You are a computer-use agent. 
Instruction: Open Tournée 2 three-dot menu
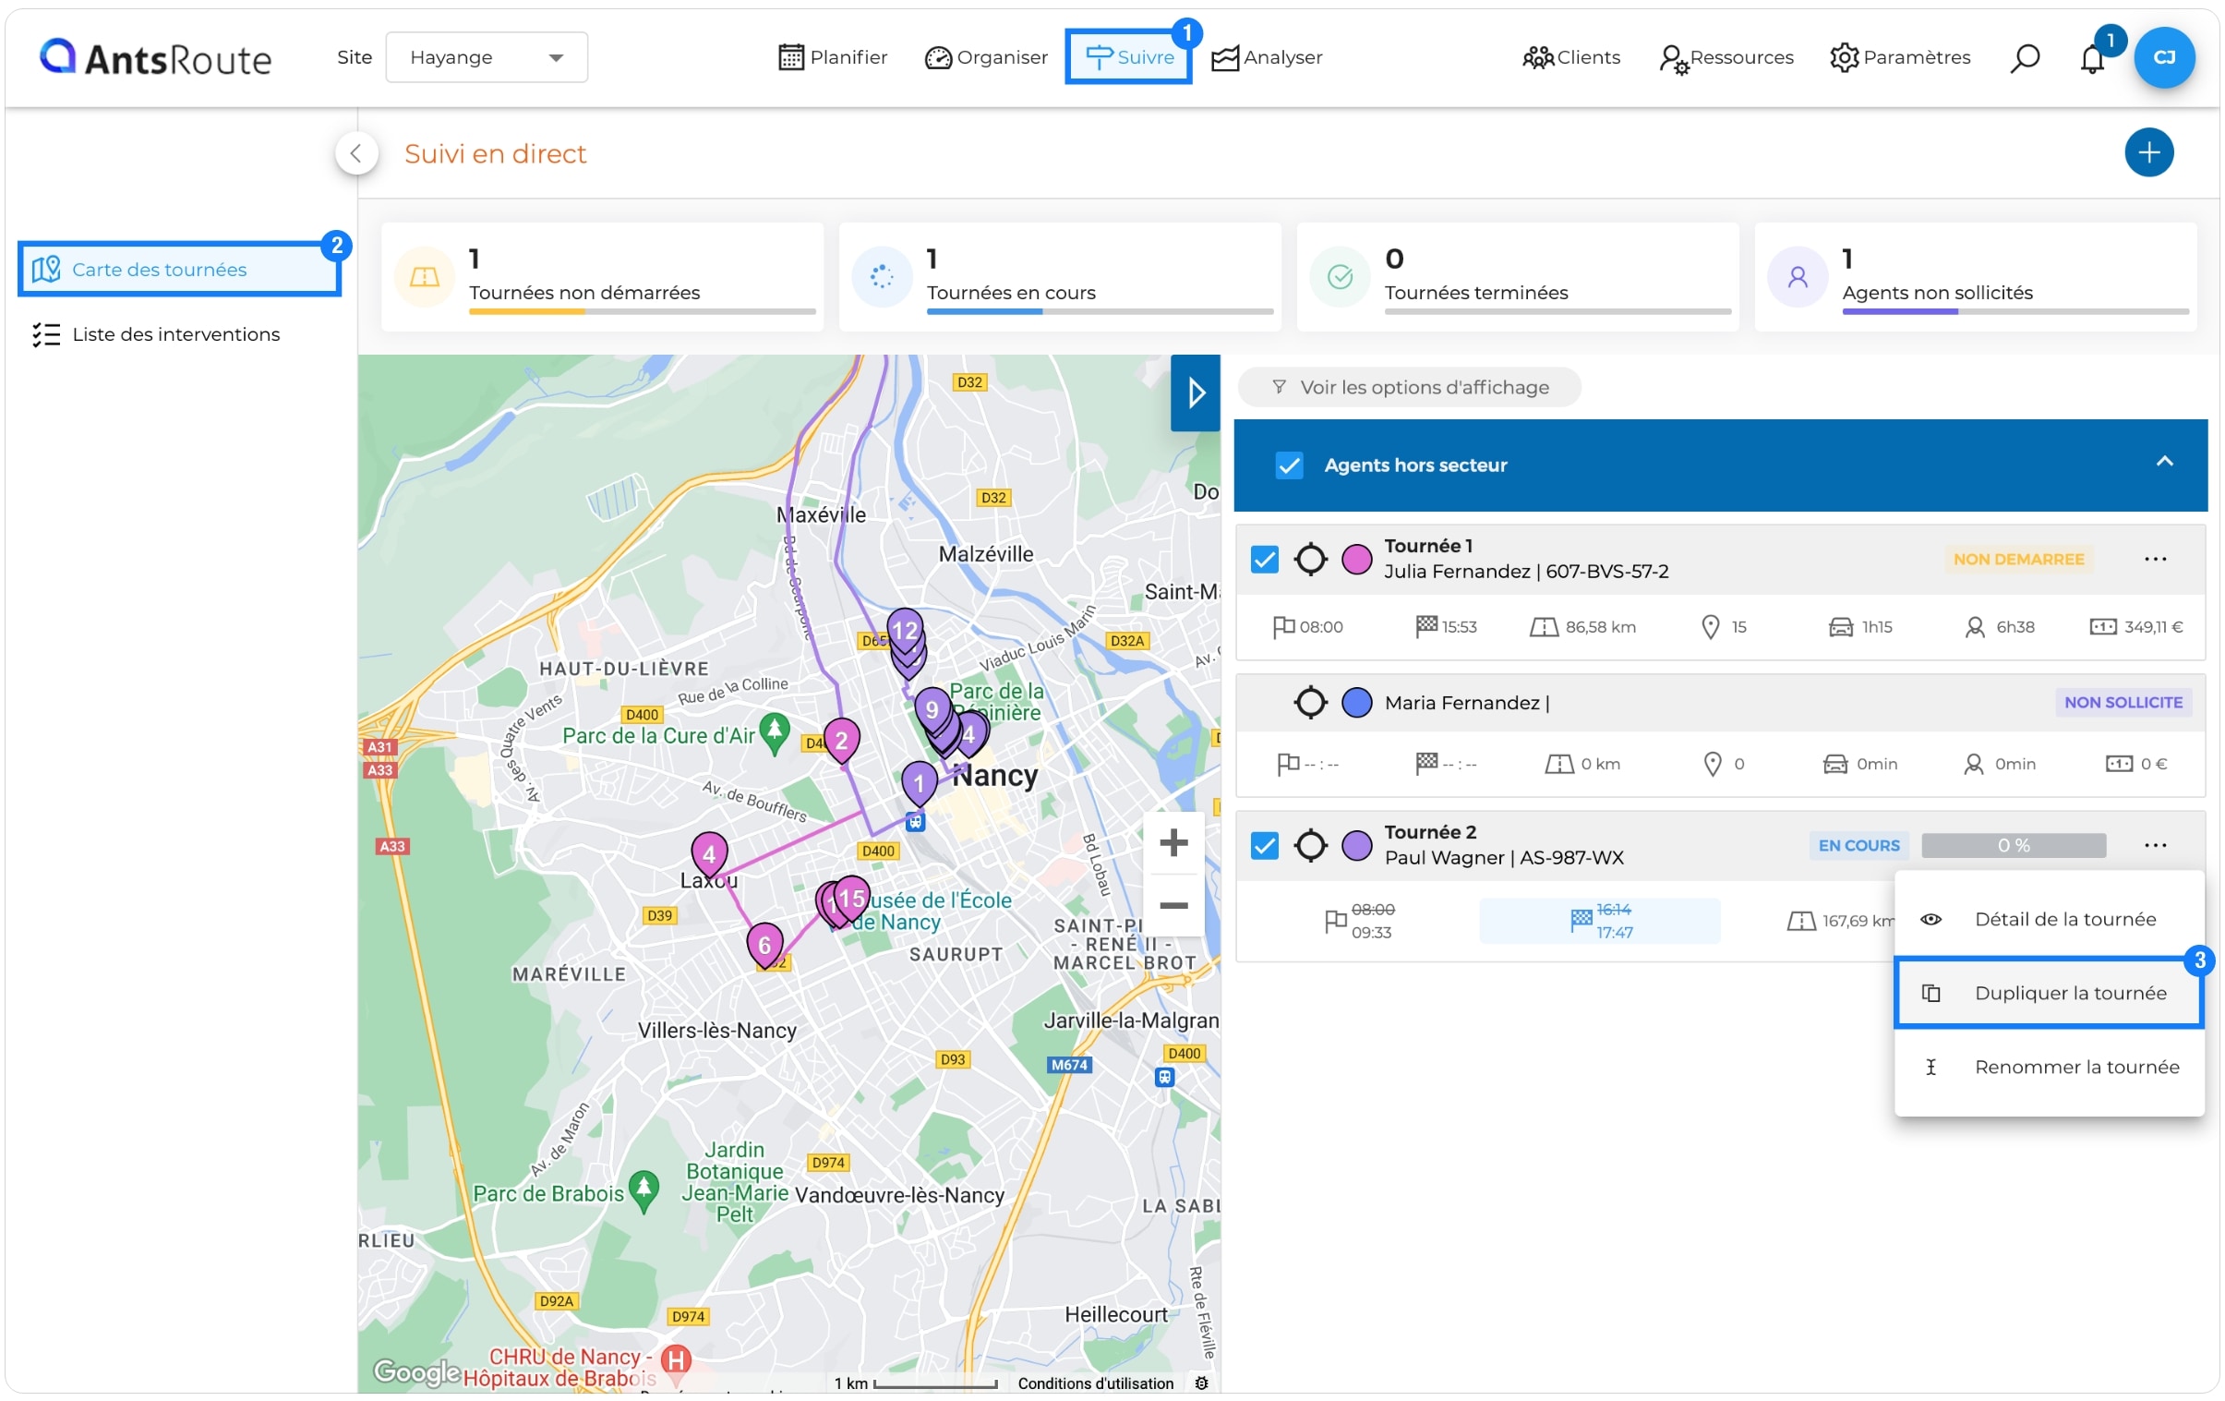click(x=2155, y=846)
